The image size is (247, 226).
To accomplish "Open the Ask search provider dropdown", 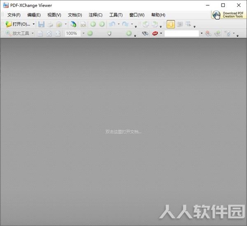I will tap(161, 33).
